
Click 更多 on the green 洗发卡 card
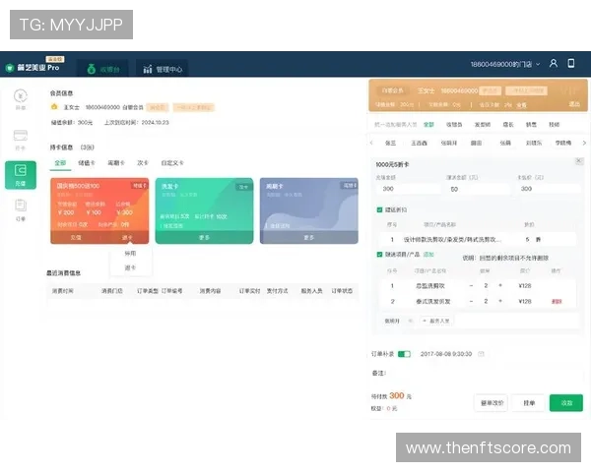pos(204,238)
